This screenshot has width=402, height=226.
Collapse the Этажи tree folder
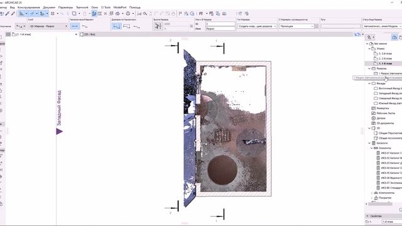pyautogui.click(x=369, y=48)
